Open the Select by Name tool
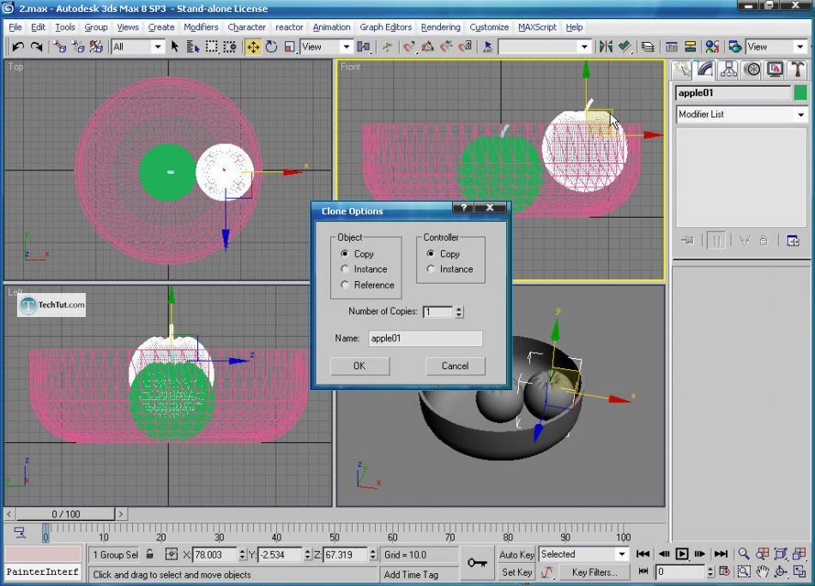The width and height of the screenshot is (815, 586). coord(193,47)
